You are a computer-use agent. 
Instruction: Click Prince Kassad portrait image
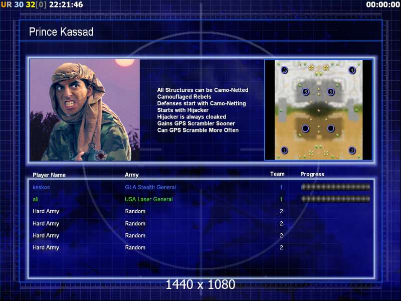pos(85,110)
